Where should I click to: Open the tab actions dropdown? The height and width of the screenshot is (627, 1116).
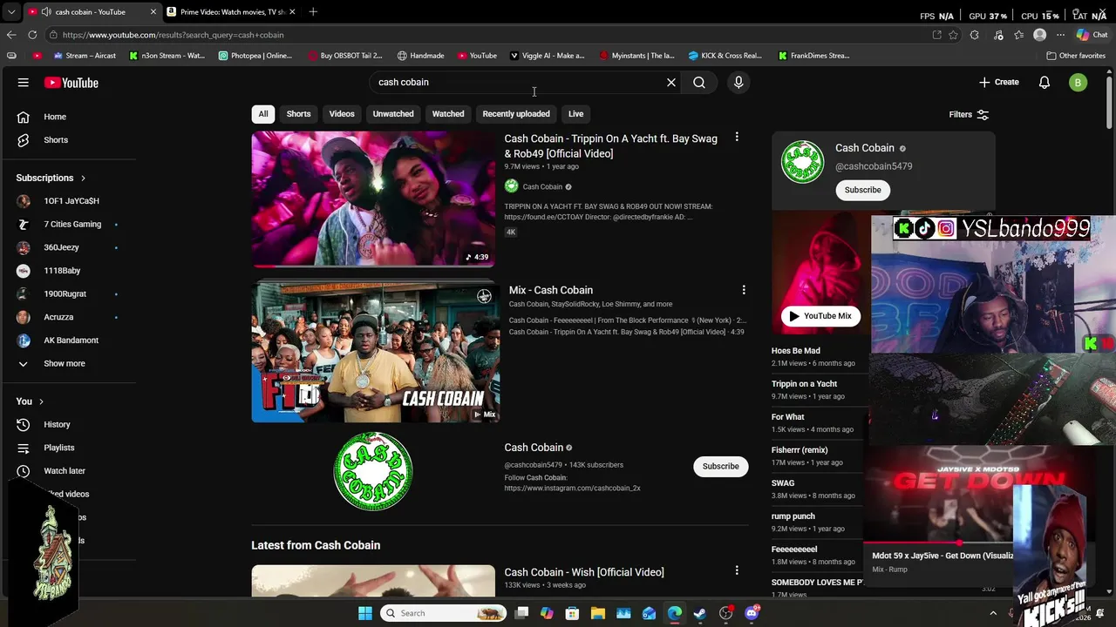click(10, 12)
